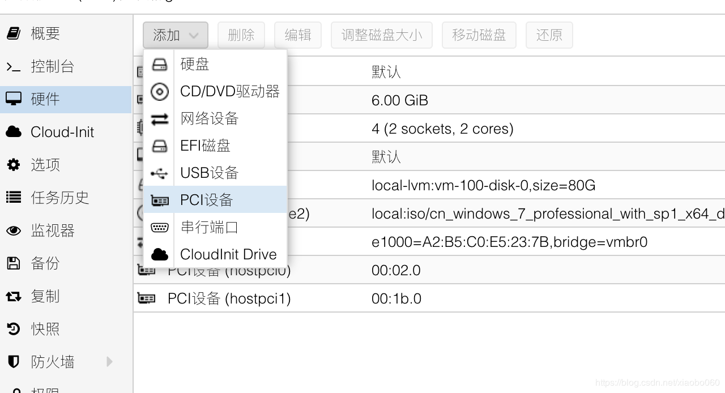Image resolution: width=725 pixels, height=393 pixels.
Task: Click the hostpci1 PCI card icon
Action: tap(147, 298)
